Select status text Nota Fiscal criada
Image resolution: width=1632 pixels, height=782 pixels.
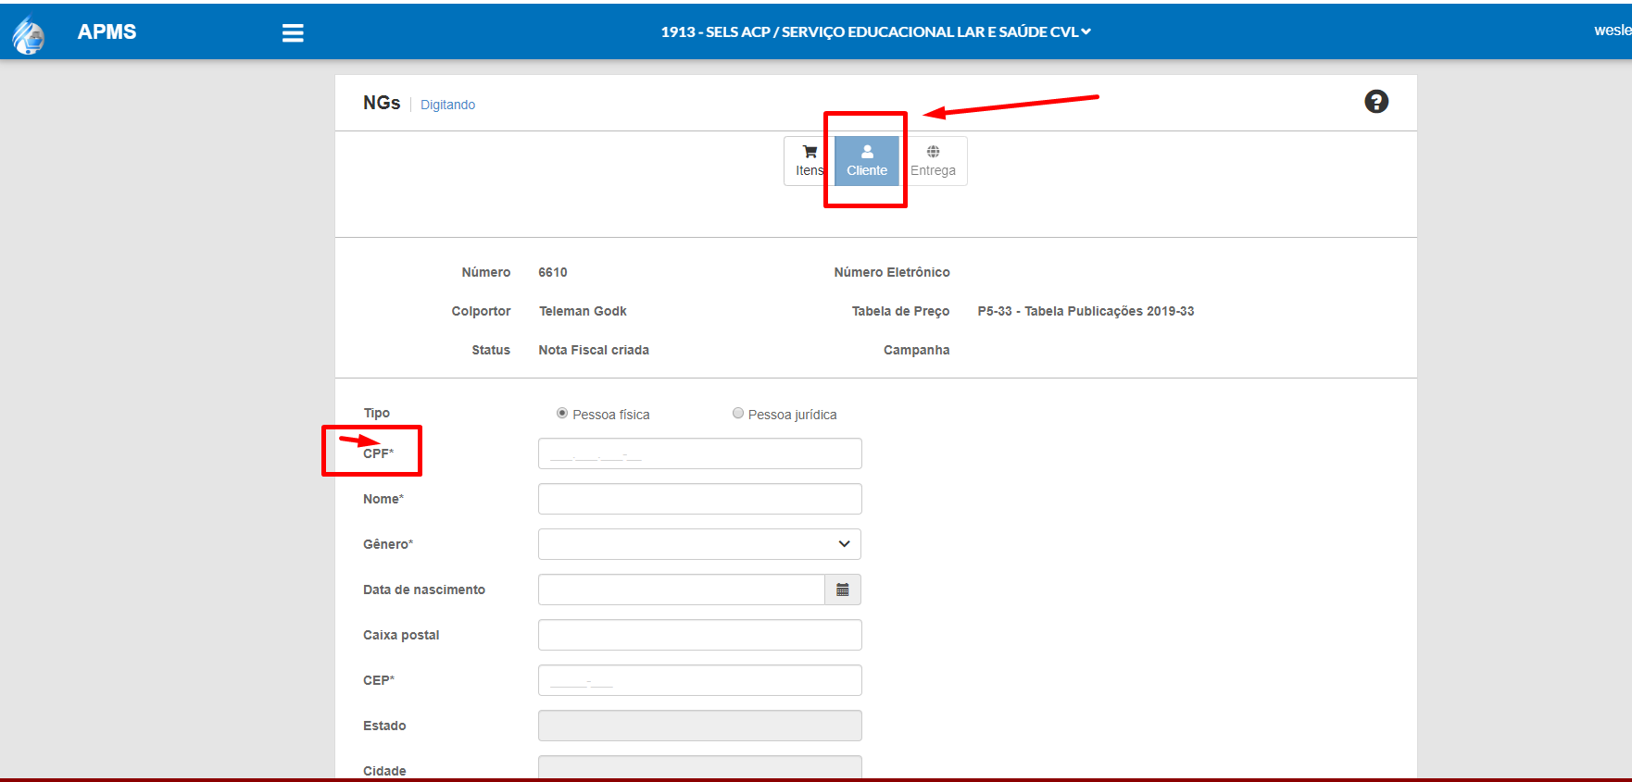[594, 350]
